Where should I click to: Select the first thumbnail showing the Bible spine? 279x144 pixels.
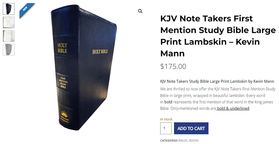pos(9,9)
